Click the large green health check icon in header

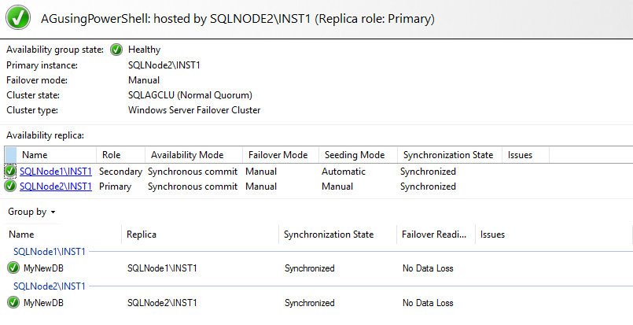coord(19,17)
